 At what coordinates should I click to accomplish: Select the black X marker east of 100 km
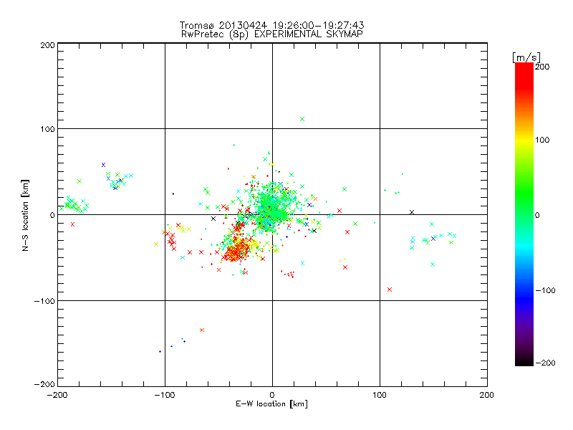412,212
